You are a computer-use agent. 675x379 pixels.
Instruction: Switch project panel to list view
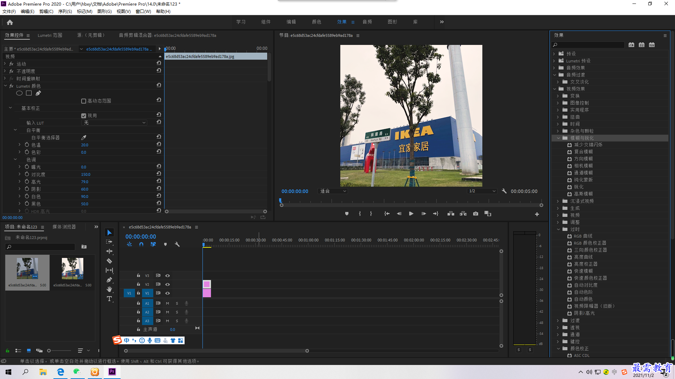click(x=18, y=351)
